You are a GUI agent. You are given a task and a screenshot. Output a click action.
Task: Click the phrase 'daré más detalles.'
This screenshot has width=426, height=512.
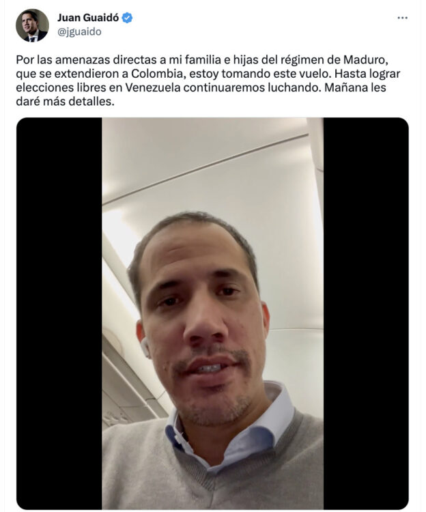point(66,102)
